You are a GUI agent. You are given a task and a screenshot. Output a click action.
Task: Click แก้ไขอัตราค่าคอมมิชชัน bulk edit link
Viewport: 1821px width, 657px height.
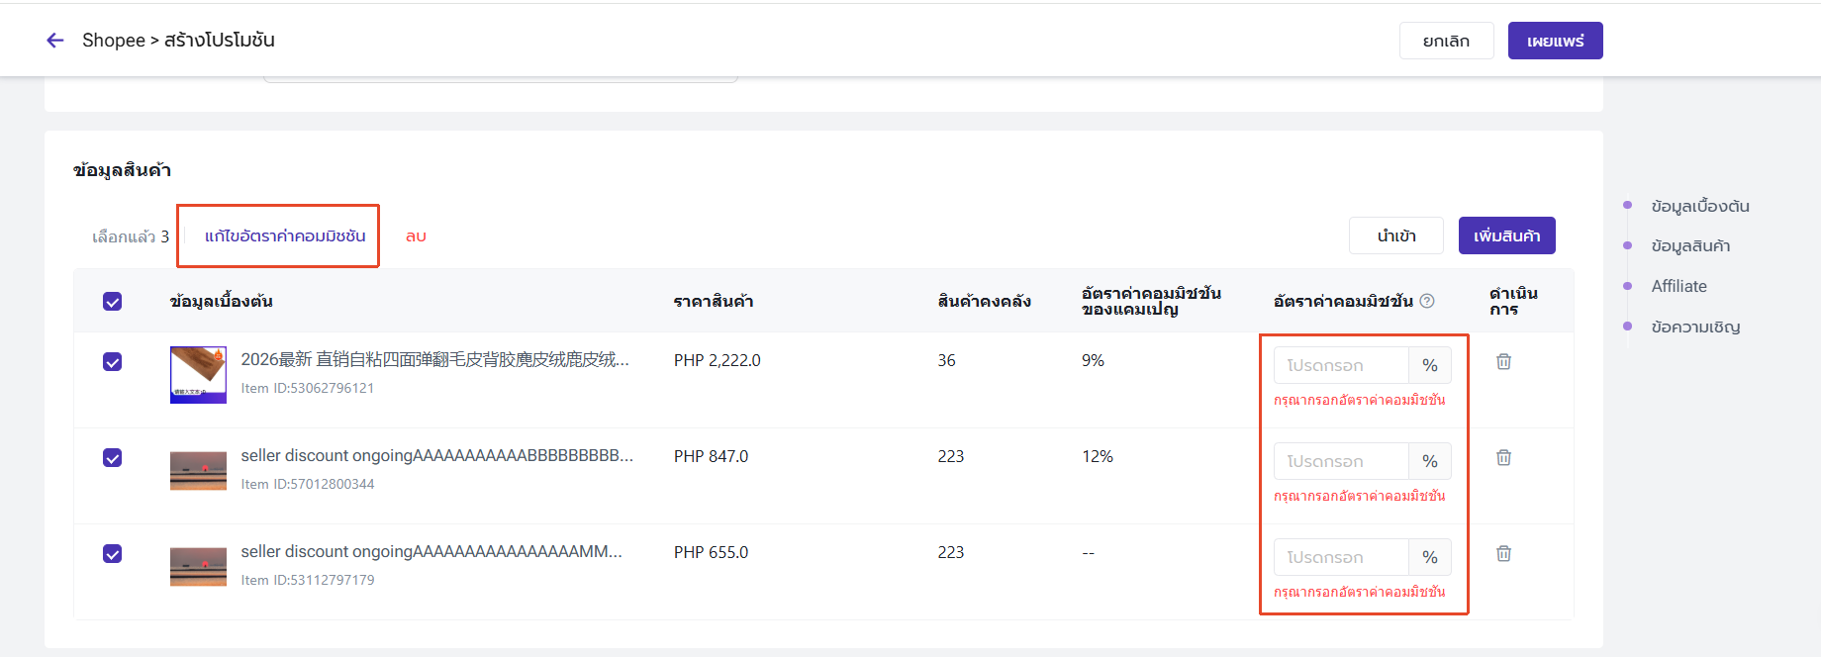pos(285,235)
